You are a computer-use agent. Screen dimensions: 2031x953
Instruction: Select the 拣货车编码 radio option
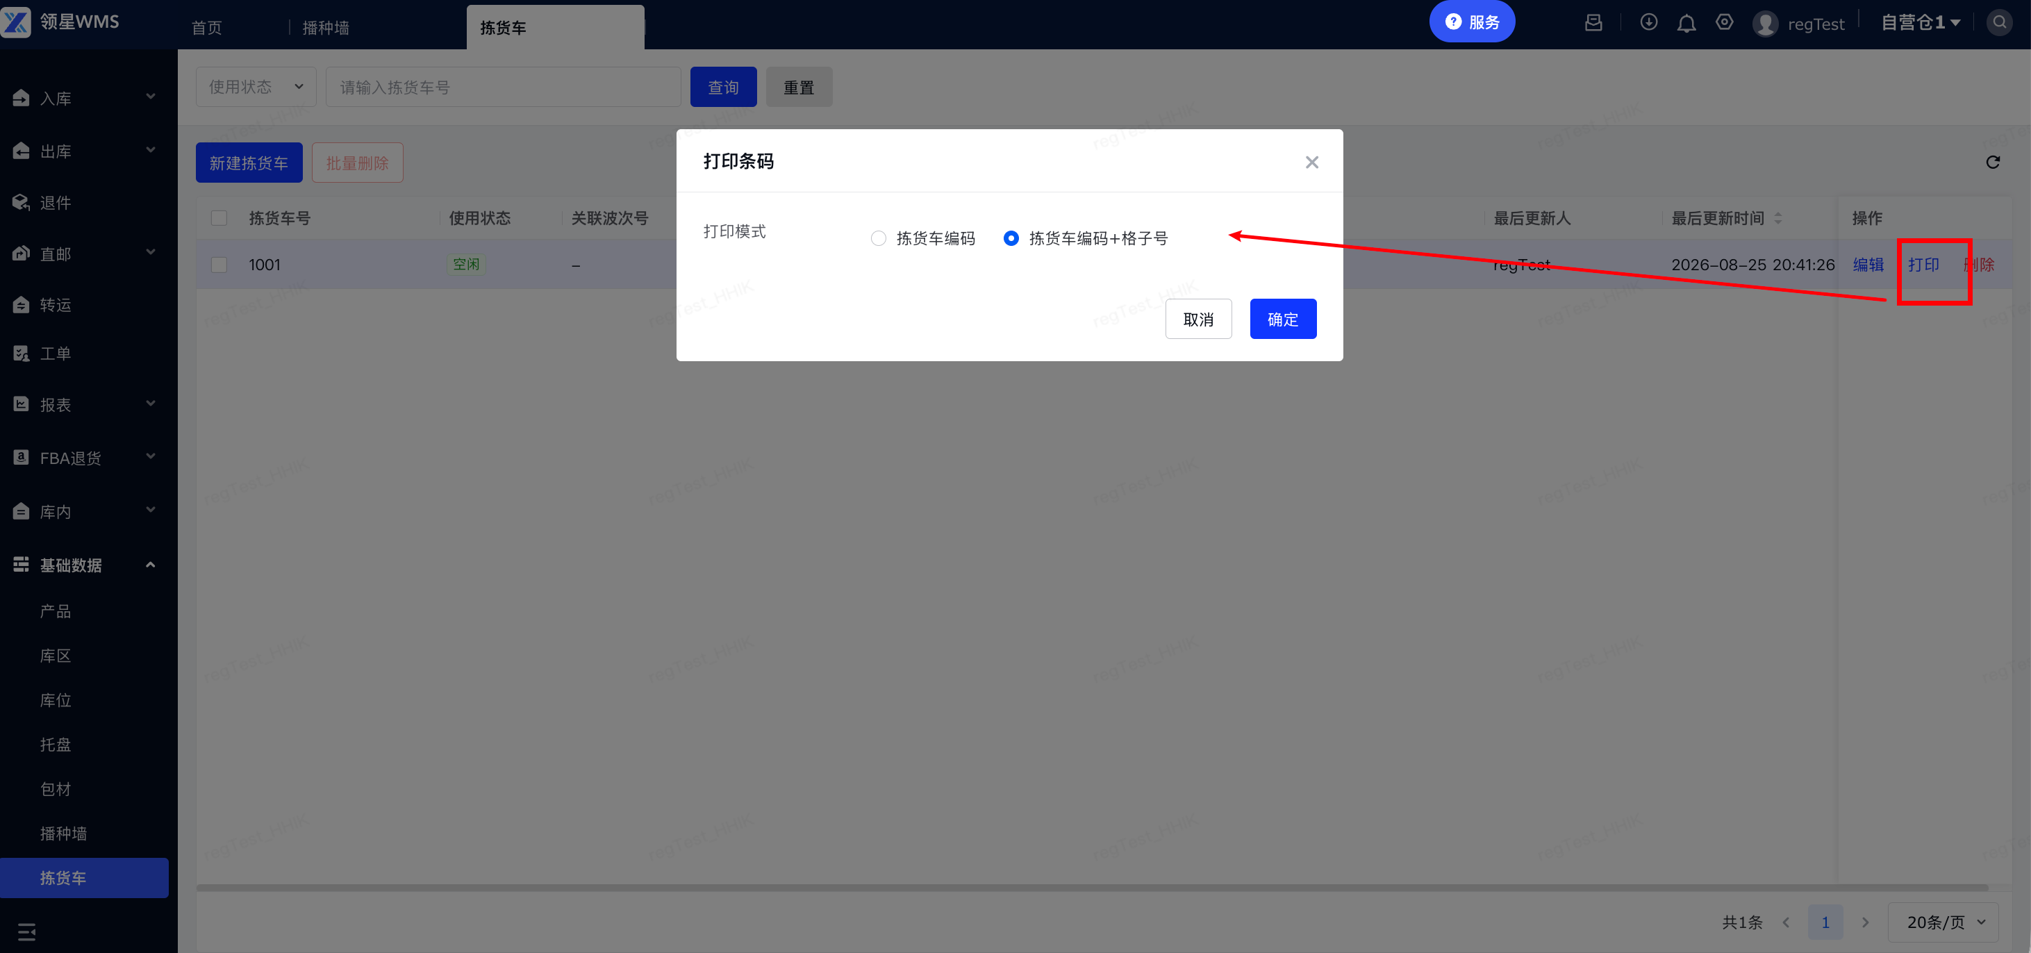pyautogui.click(x=878, y=238)
